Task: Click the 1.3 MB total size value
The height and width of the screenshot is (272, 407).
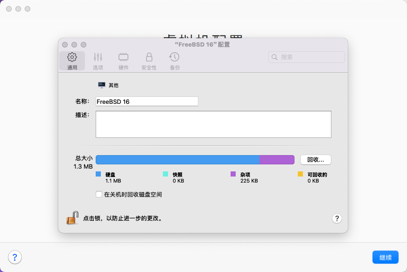Action: tap(83, 167)
